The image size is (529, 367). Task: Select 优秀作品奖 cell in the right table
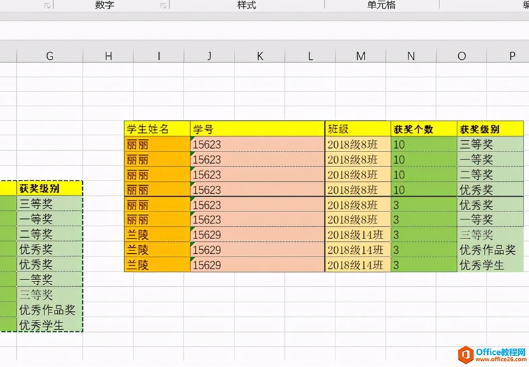click(x=490, y=250)
